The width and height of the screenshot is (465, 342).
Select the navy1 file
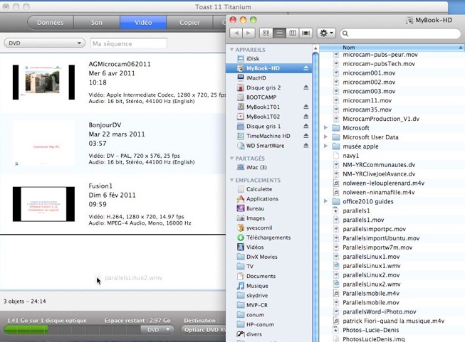coord(350,156)
